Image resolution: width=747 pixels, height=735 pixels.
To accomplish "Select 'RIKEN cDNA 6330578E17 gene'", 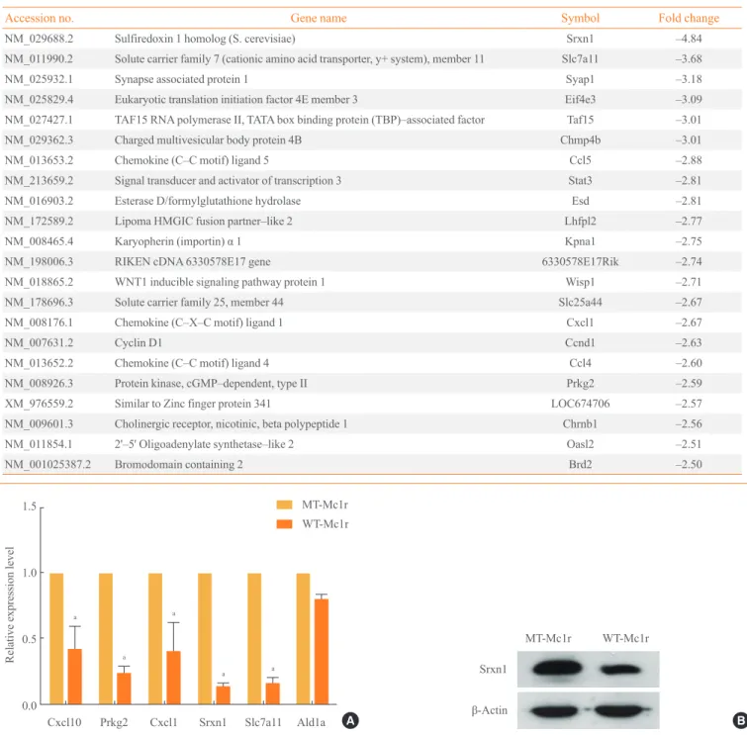I will pos(193,261).
